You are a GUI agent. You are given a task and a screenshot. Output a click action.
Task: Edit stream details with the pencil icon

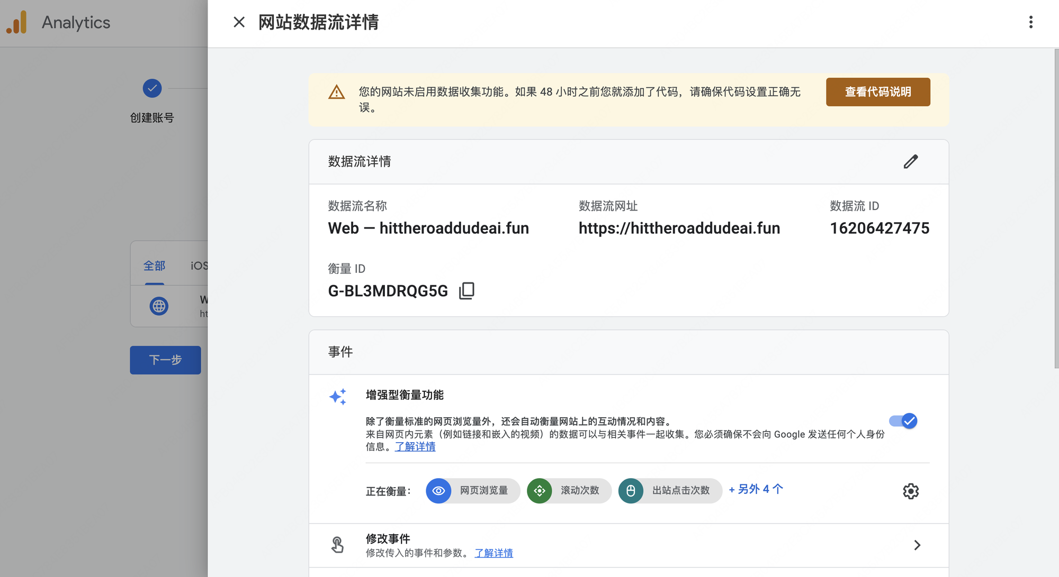click(911, 161)
